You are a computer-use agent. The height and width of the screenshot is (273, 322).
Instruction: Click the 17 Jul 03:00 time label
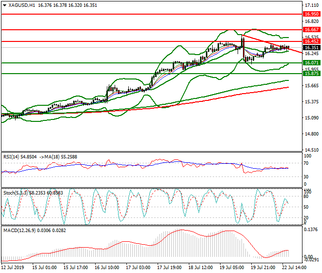click(x=138, y=268)
